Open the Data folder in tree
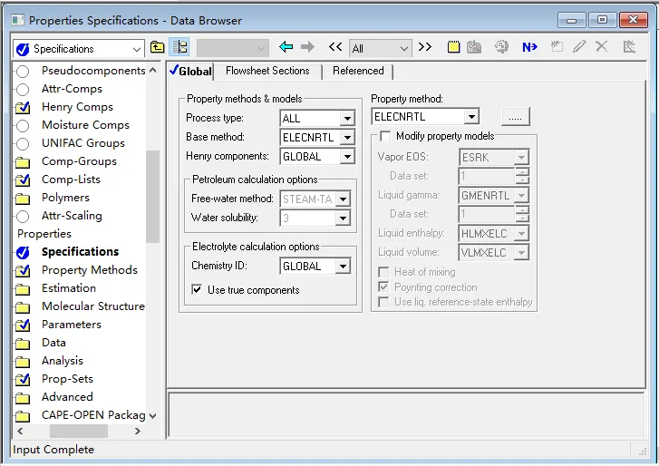 [53, 343]
